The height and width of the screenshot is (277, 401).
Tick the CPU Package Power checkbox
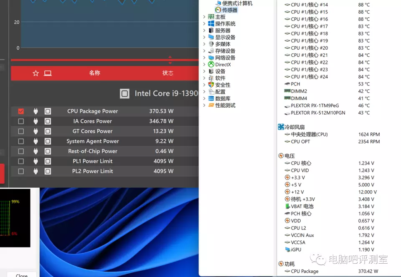pyautogui.click(x=21, y=111)
